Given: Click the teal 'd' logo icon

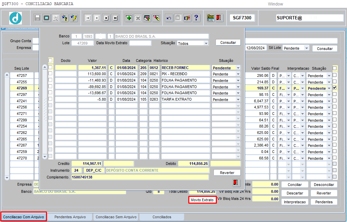Looking at the screenshot, I should click(x=15, y=18).
